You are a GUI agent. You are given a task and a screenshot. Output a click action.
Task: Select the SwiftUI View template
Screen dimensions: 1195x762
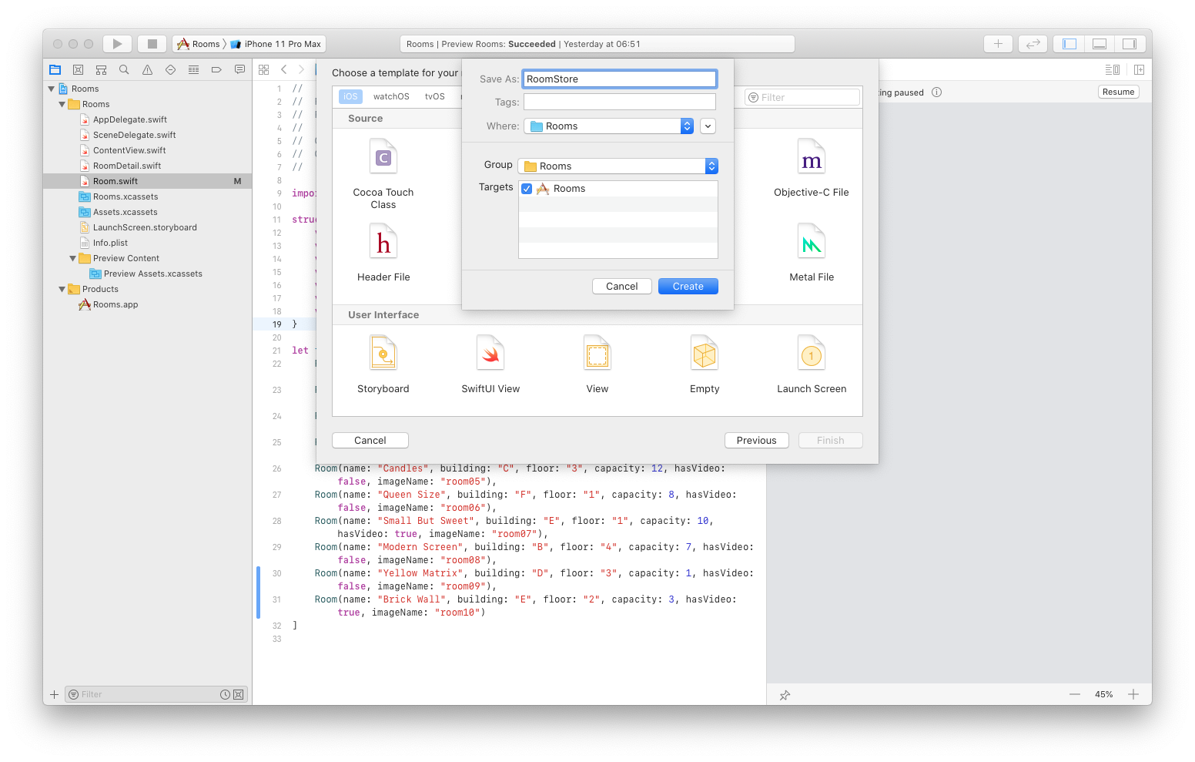coord(490,362)
